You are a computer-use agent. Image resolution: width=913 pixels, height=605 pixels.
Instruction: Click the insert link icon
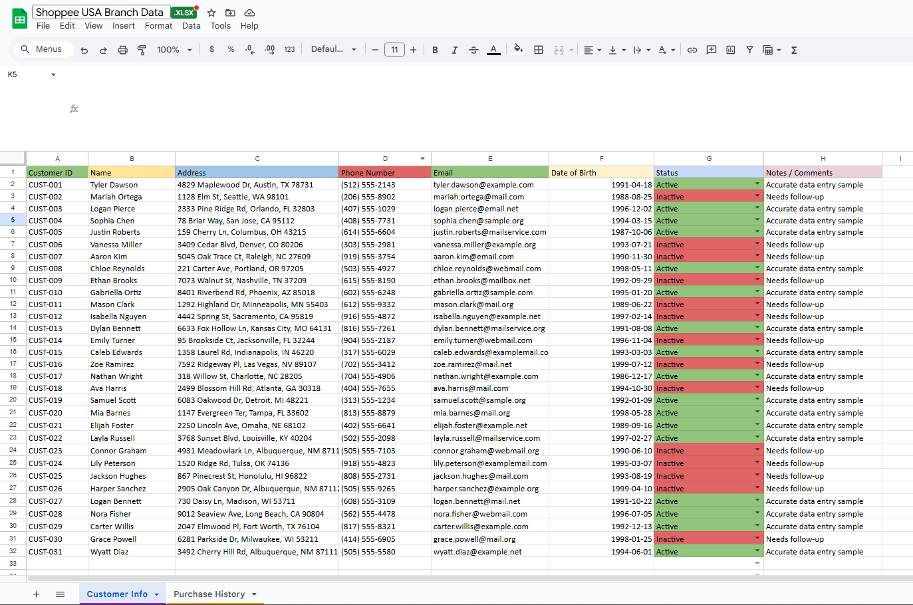coord(692,50)
